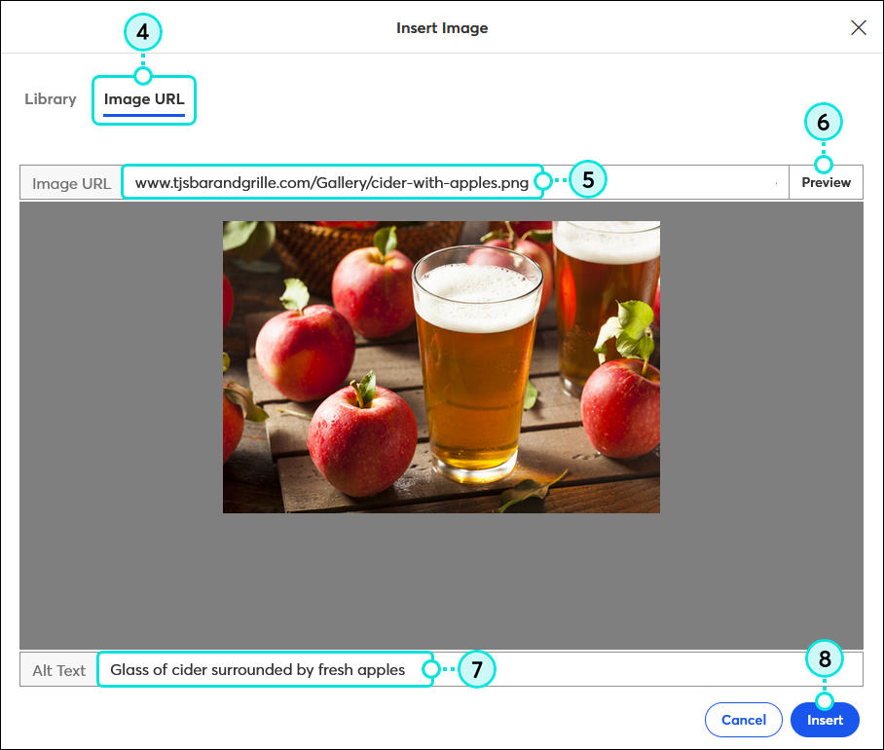Click the cider image preview
Viewport: 884px width, 750px height.
pyautogui.click(x=441, y=367)
